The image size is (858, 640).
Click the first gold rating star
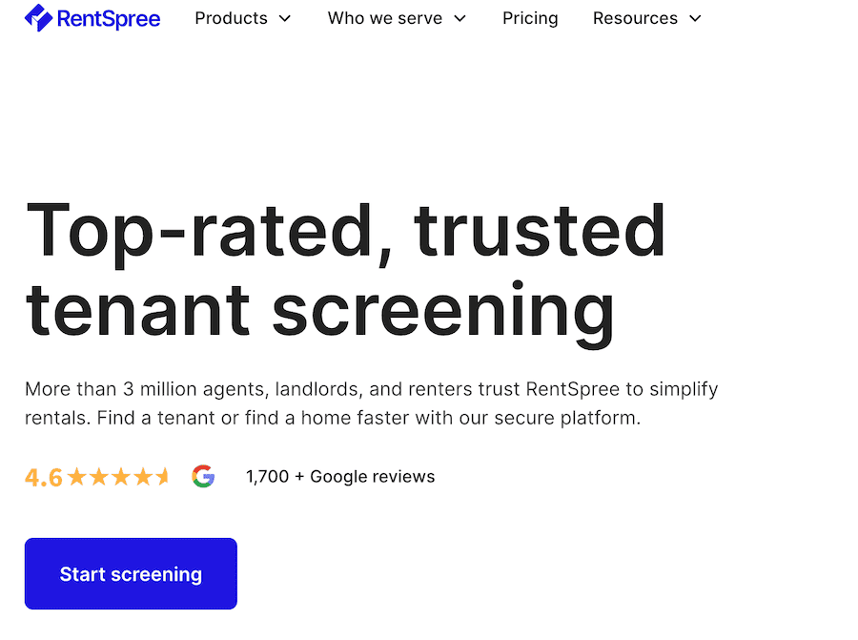pos(77,477)
